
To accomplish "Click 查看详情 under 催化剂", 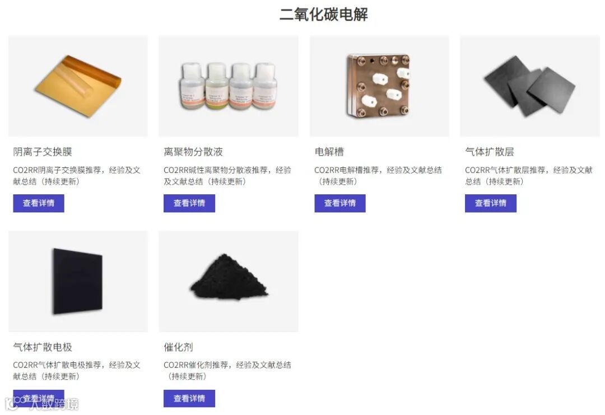I will pos(189,398).
